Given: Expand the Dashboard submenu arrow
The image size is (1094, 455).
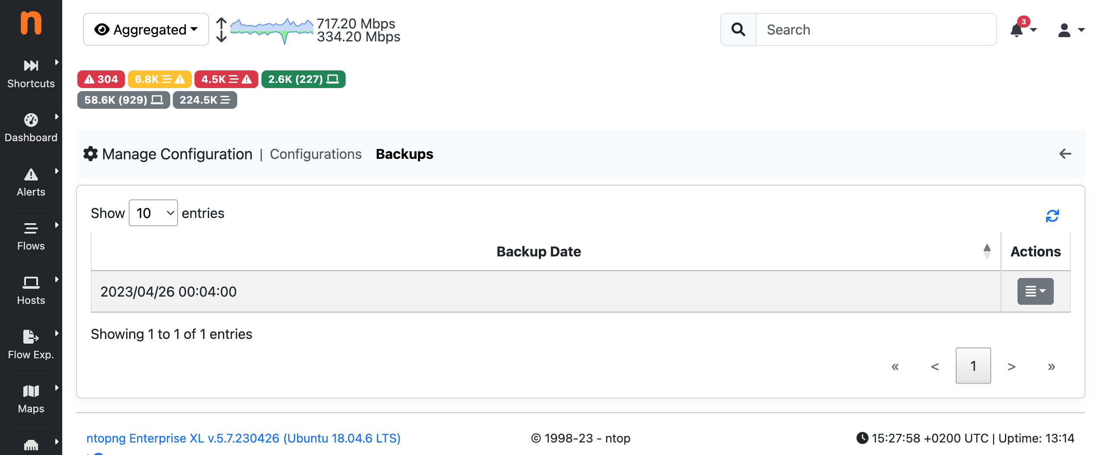Looking at the screenshot, I should pyautogui.click(x=57, y=117).
